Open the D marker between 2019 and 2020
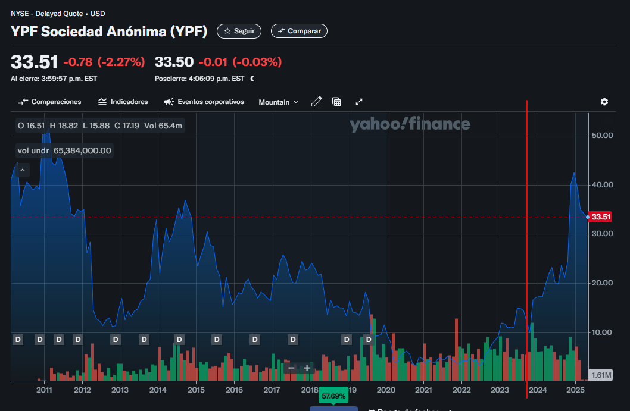Image resolution: width=630 pixels, height=411 pixels. tap(369, 340)
